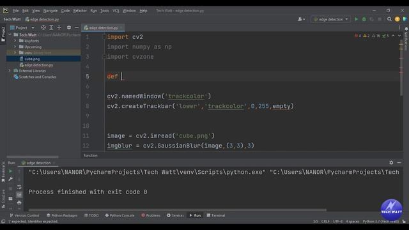Open Project side tool window tab
Screen dimensions: 409x230
click(3, 34)
